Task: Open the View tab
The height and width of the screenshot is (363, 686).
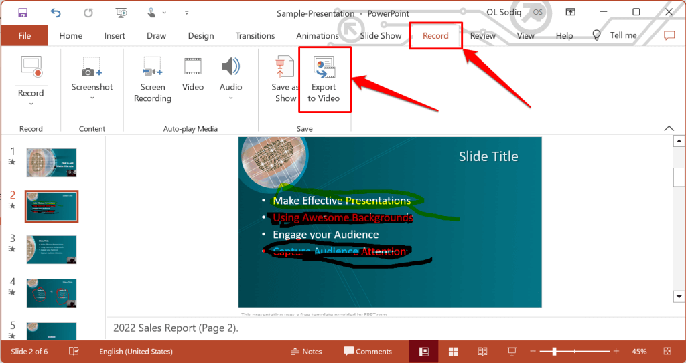Action: (525, 36)
